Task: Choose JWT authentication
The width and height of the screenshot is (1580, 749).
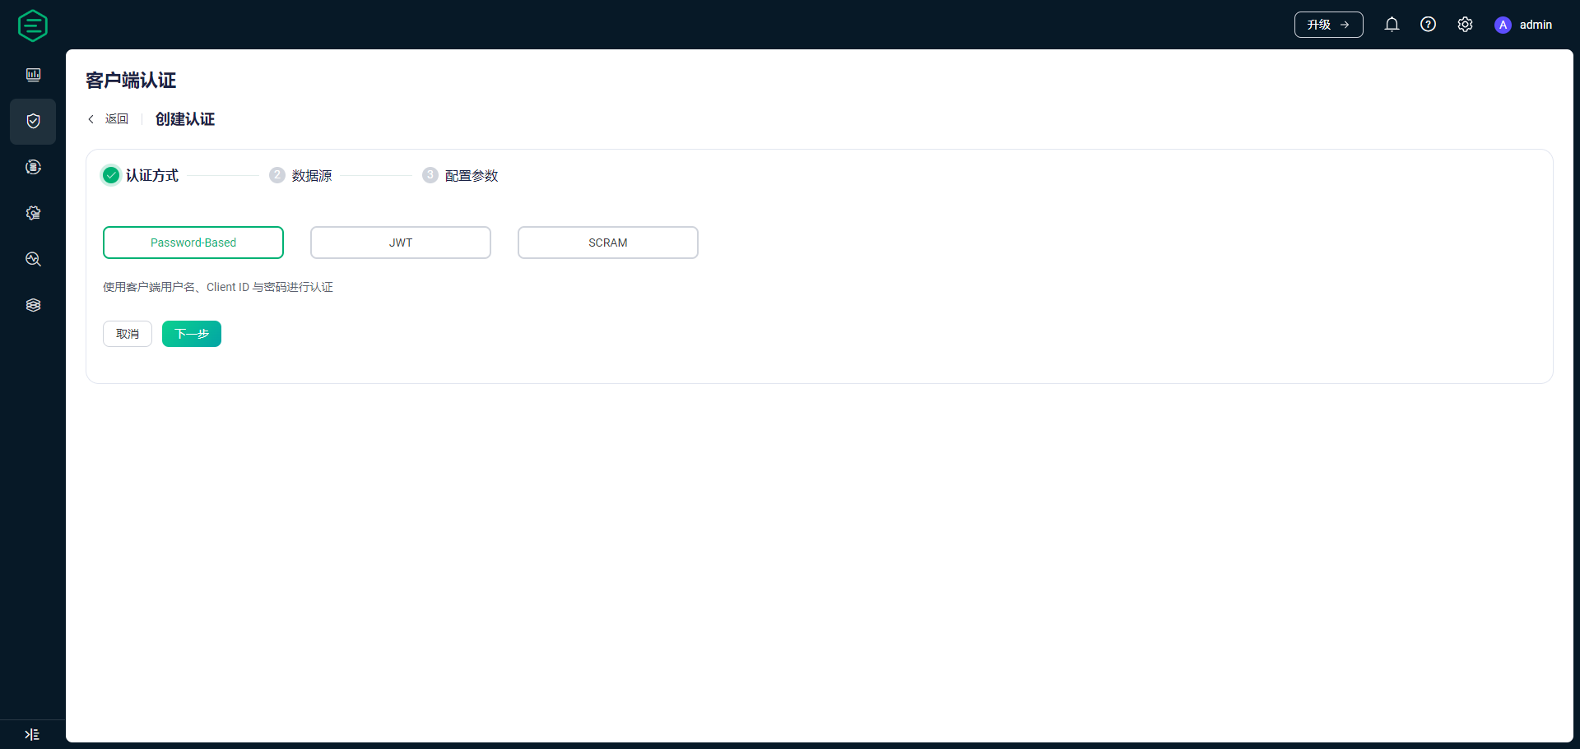Action: 401,243
